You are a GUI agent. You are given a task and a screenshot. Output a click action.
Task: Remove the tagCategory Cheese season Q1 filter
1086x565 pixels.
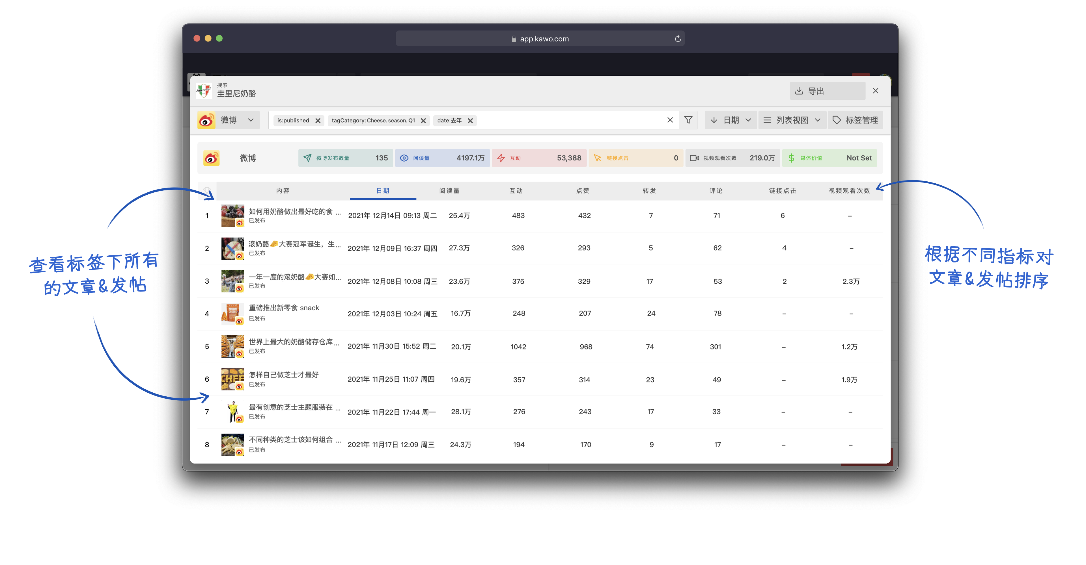[x=423, y=121]
